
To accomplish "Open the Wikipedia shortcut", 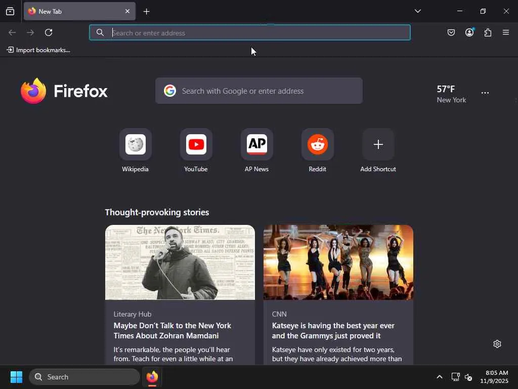I will (136, 150).
